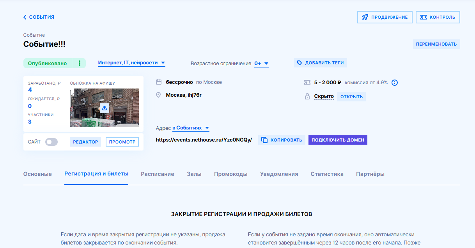
Task: Click the 5 - 2 000 ₽ price range
Action: point(328,83)
